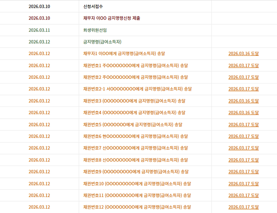Select date 2026.03.10 in 신청서접수 row

(x=39, y=7)
